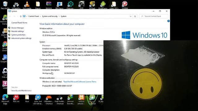Open the Recycle Bin desktop icon
The height and width of the screenshot is (111, 198).
(x=5, y=5)
